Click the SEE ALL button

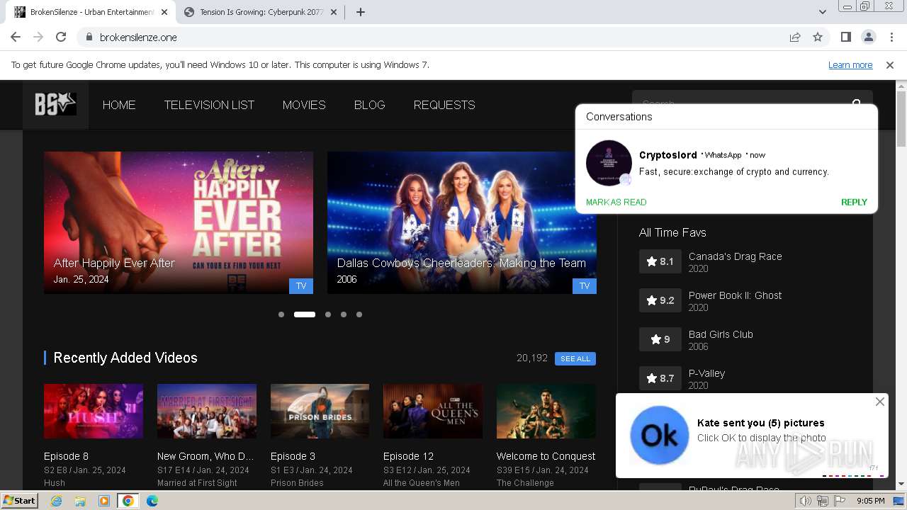[575, 358]
